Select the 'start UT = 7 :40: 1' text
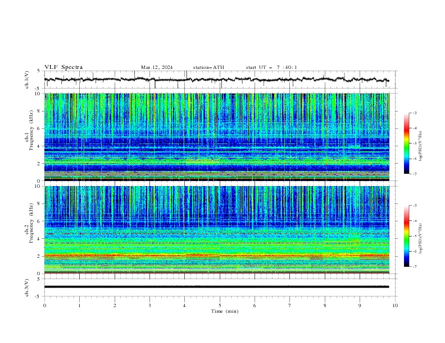 (271, 67)
